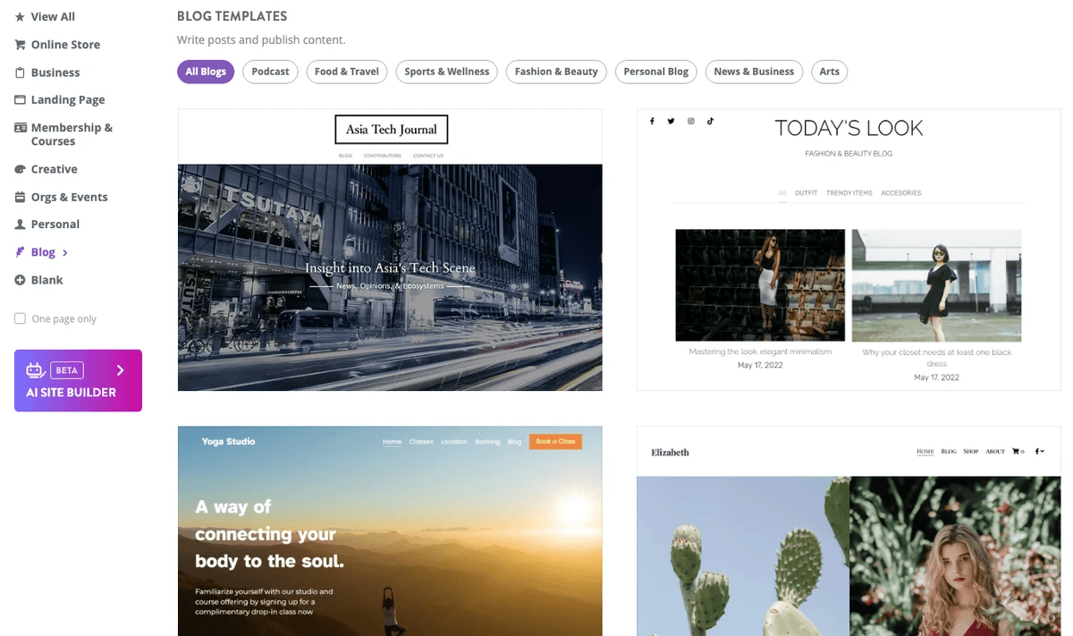Image resolution: width=1073 pixels, height=636 pixels.
Task: Click the orange Book a Class button
Action: (x=555, y=441)
